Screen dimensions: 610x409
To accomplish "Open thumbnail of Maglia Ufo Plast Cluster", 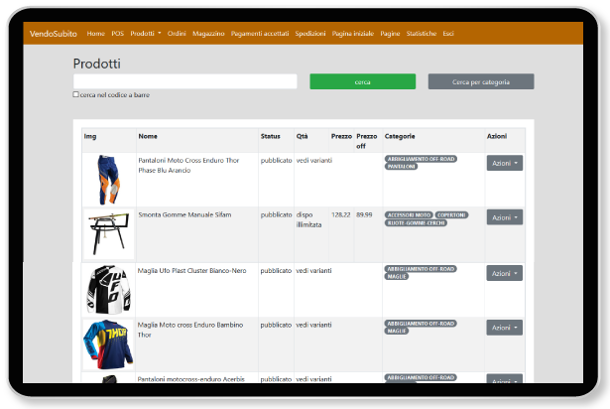I will coord(108,290).
